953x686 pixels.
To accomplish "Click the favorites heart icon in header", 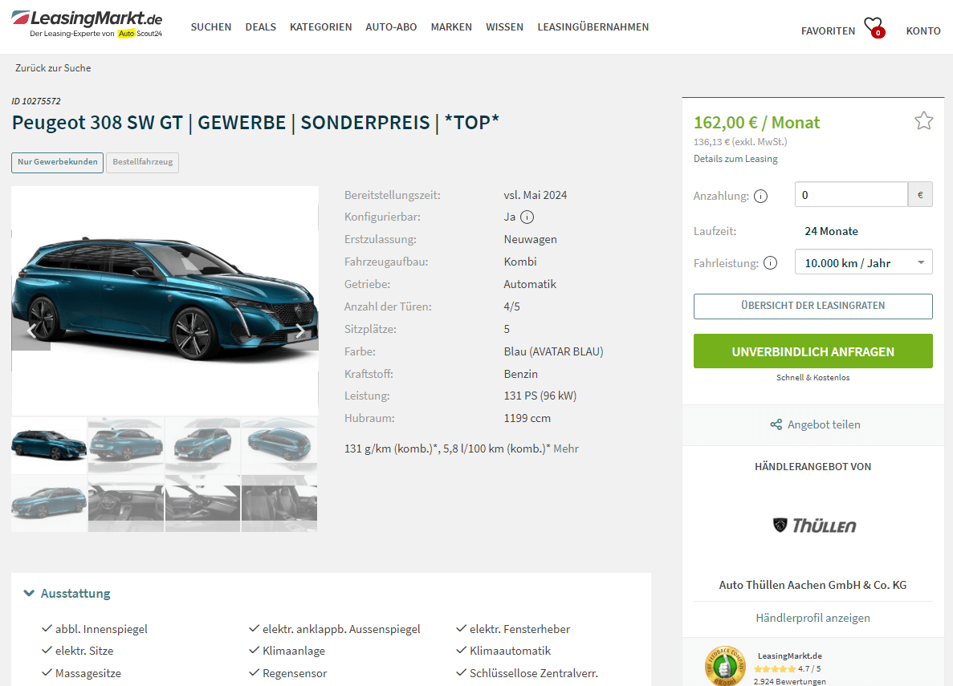I will click(874, 27).
